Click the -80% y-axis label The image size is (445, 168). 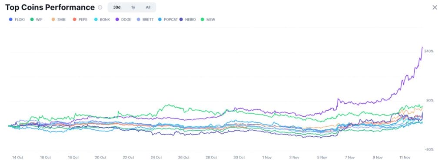[x=429, y=149]
